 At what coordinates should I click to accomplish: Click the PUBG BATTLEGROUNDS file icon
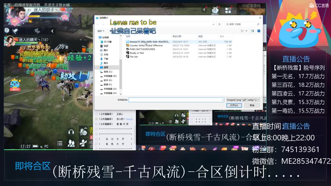[127, 49]
